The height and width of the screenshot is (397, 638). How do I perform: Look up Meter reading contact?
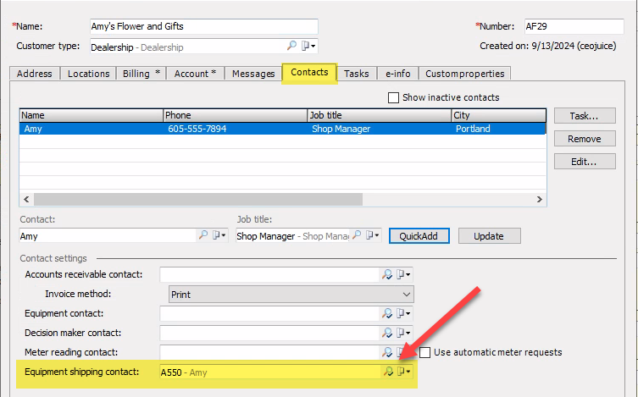[387, 352]
